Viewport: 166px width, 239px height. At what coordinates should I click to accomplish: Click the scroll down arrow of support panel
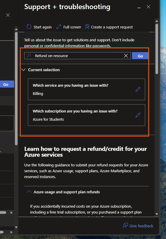[x=157, y=214]
